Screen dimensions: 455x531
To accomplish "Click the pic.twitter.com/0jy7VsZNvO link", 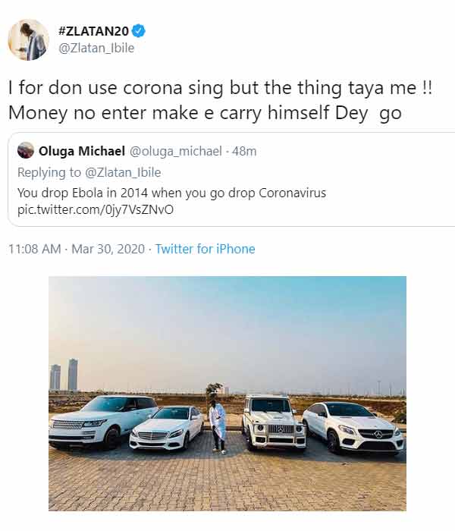I will [x=96, y=209].
